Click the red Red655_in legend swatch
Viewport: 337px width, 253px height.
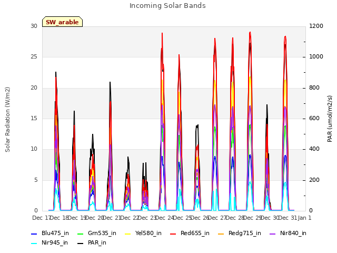click(x=173, y=234)
